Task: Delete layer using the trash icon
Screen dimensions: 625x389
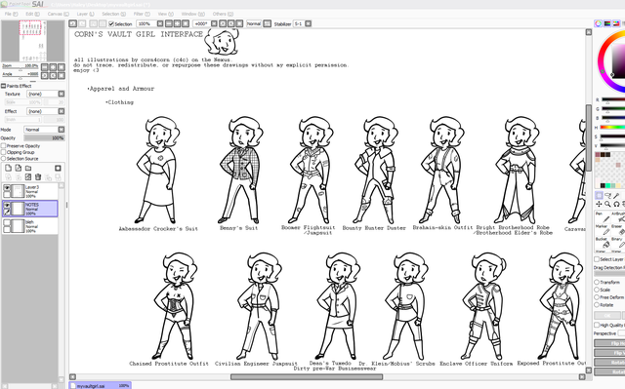Action: pos(38,177)
